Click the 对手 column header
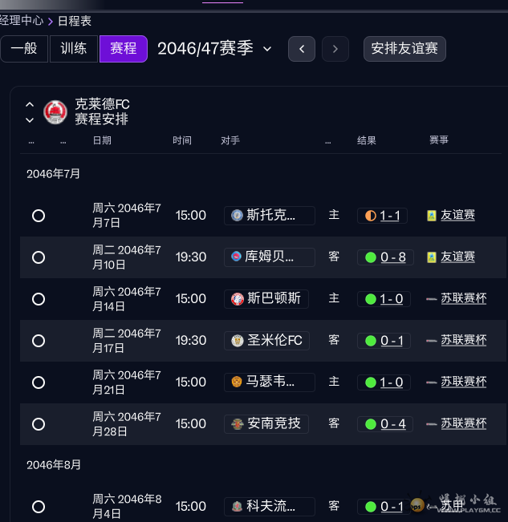This screenshot has height=522, width=508. 230,140
